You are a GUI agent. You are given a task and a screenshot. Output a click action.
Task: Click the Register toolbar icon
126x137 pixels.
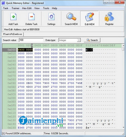[x=109, y=17]
